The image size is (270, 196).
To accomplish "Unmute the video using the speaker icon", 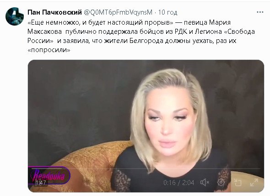I will tap(205, 182).
